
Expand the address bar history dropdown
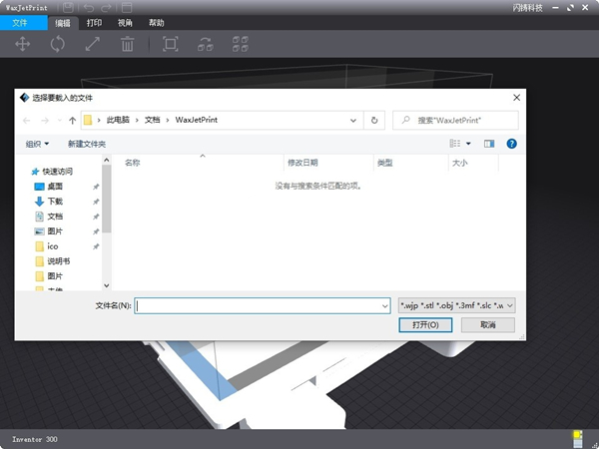355,120
